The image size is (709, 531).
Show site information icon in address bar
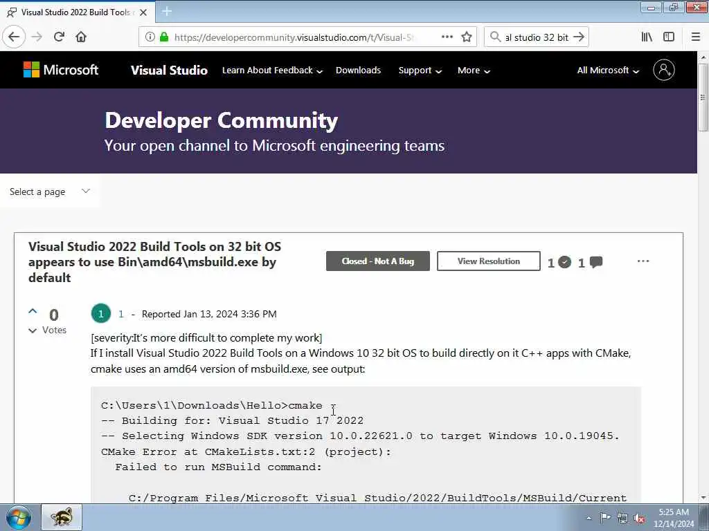(x=150, y=37)
